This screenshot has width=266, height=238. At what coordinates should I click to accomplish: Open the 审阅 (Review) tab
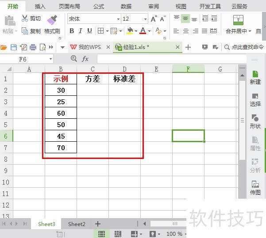pyautogui.click(x=154, y=7)
